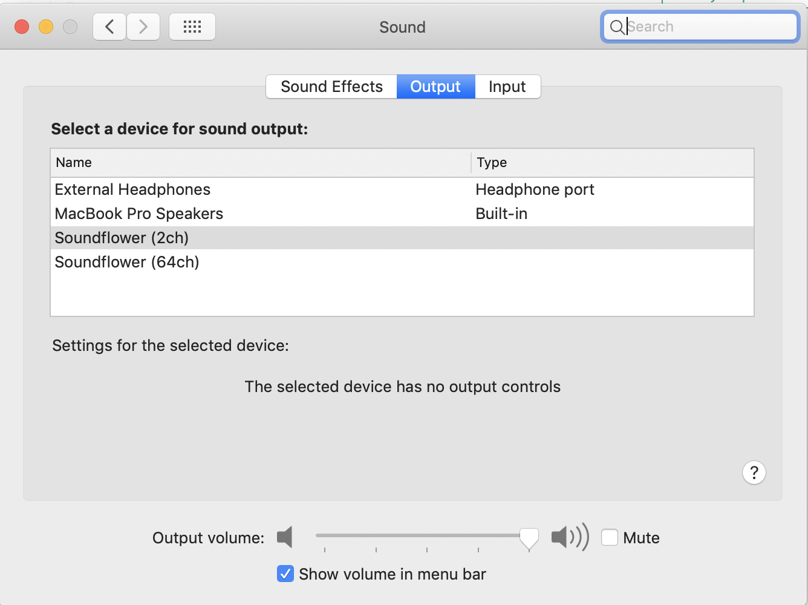Screen dimensions: 808x605
Task: Click the back navigation arrow
Action: coord(109,27)
